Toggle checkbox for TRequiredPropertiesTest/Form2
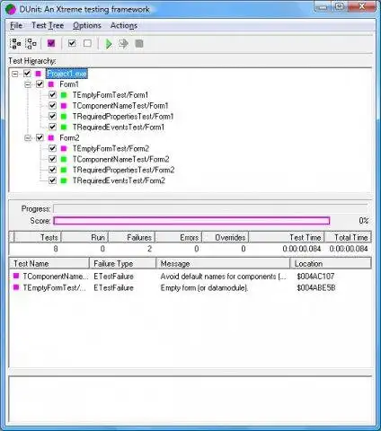 [52, 170]
